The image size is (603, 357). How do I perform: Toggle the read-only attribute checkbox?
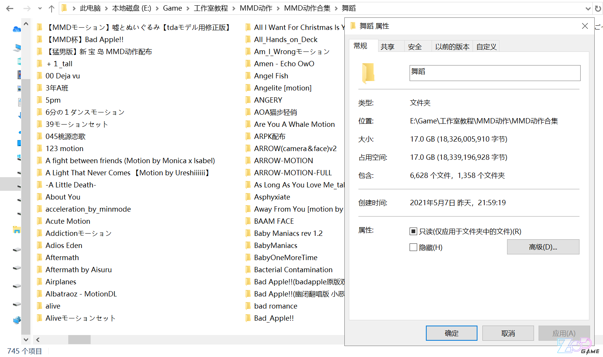click(413, 231)
